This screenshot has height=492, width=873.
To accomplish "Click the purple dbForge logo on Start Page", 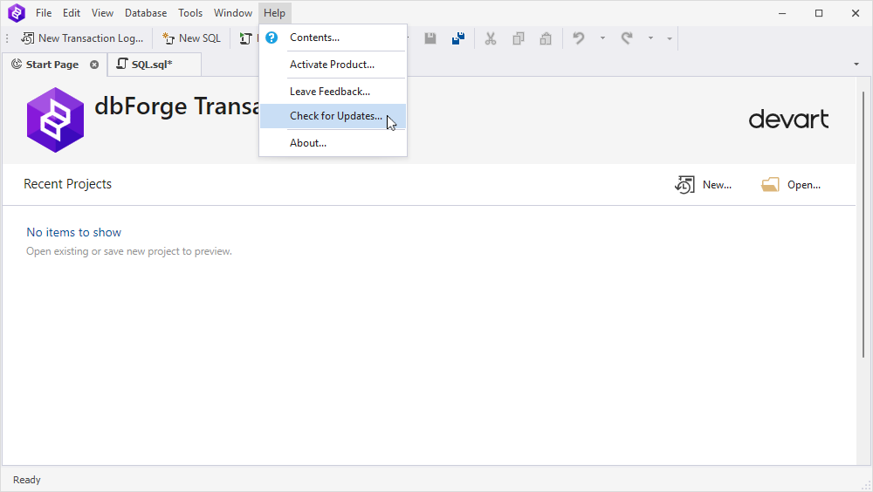I will click(x=55, y=120).
